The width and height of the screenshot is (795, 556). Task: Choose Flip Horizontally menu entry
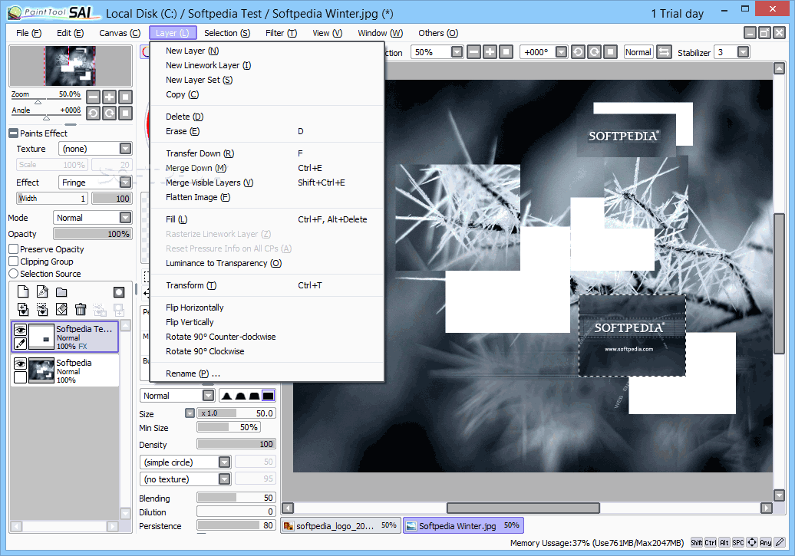(267, 308)
